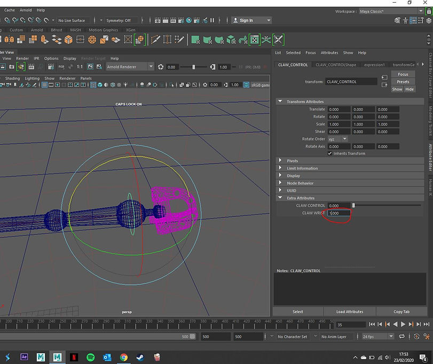Open the Lighting menu in viewport panel
The height and width of the screenshot is (364, 433).
click(x=32, y=78)
